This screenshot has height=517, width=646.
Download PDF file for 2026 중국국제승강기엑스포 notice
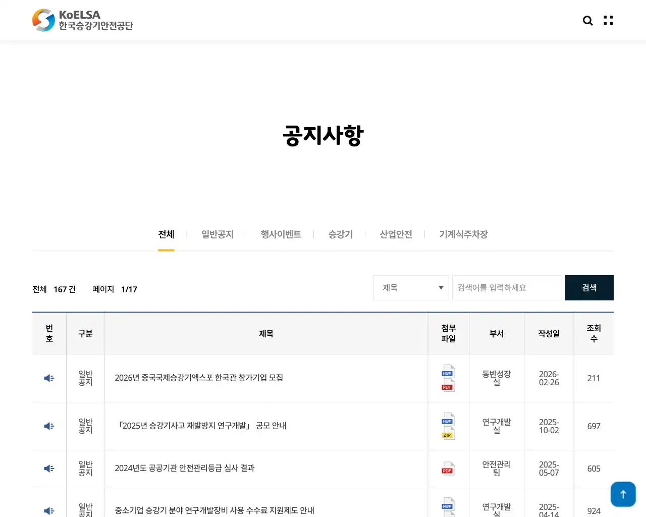[448, 386]
